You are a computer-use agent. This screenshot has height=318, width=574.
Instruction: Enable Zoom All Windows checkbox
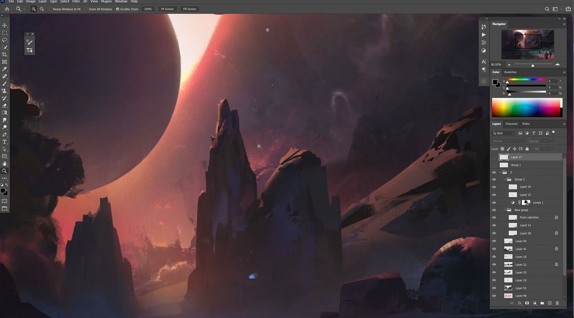click(86, 9)
